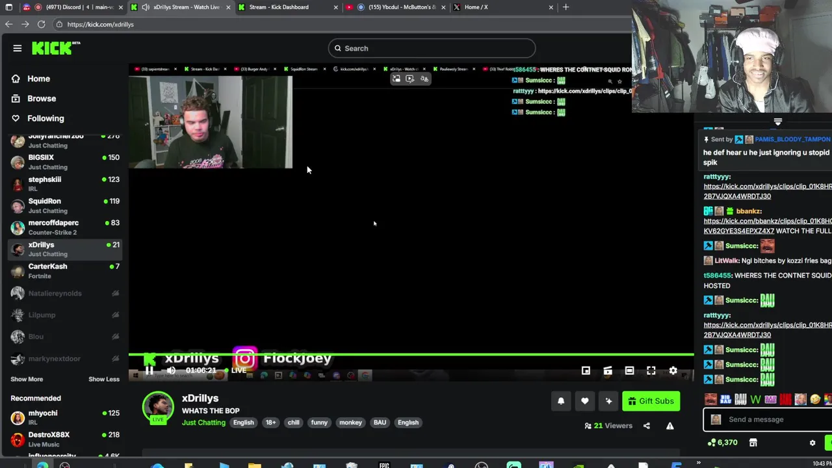This screenshot has height=468, width=832.
Task: Expand list with Show More
Action: tap(27, 379)
